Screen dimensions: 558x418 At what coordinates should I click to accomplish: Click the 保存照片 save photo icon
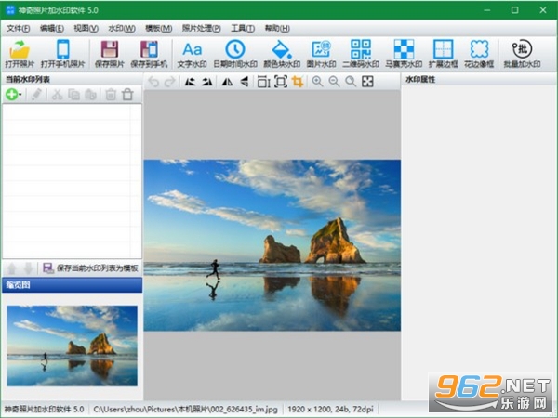[109, 54]
